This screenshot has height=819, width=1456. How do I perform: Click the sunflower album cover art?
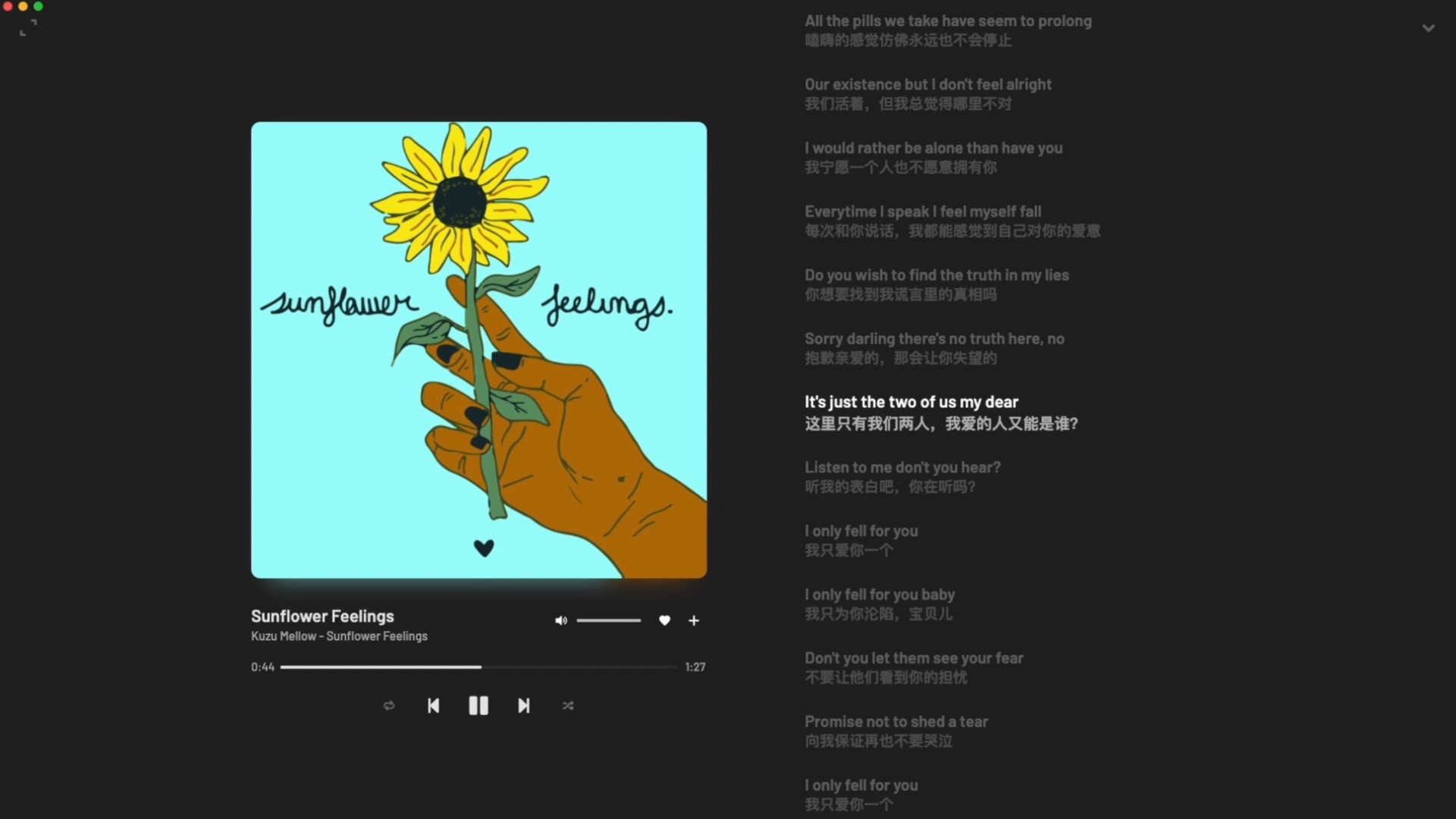(479, 350)
